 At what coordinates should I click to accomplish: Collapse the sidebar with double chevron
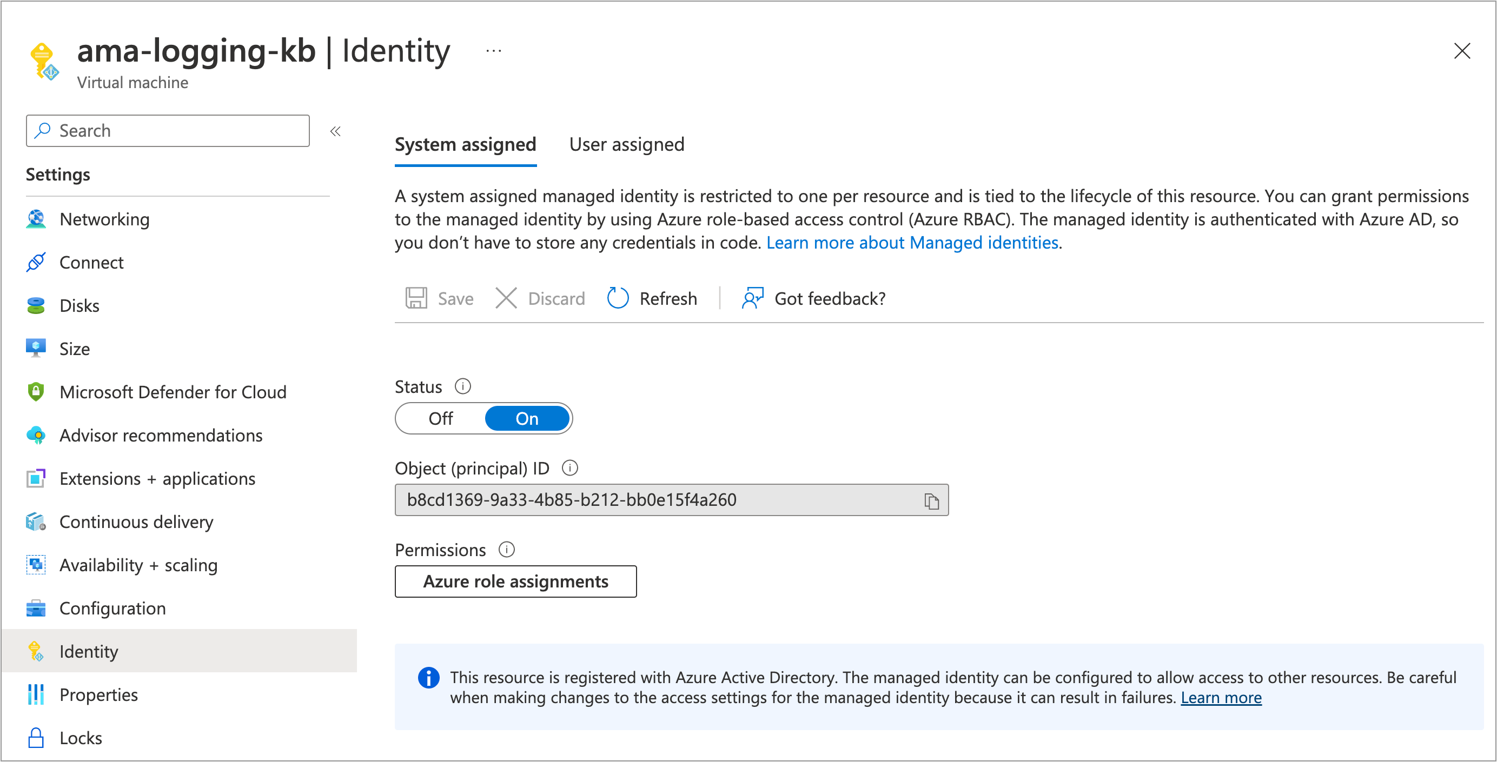(335, 131)
